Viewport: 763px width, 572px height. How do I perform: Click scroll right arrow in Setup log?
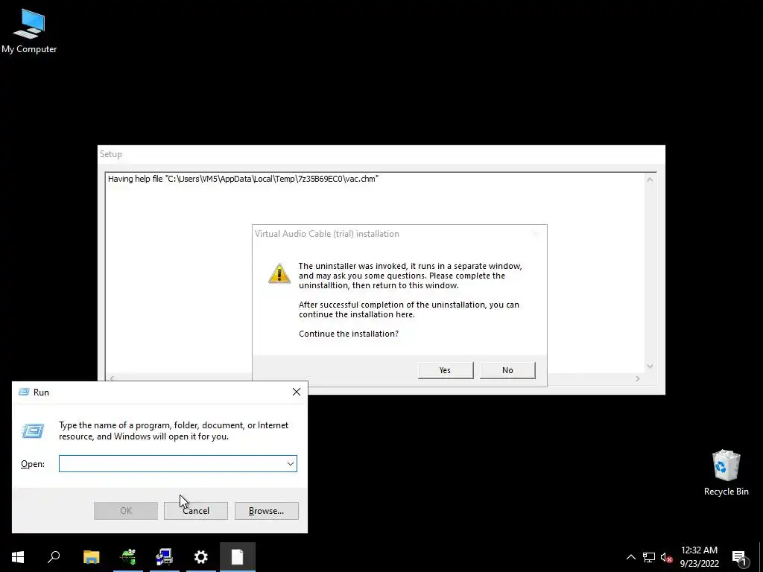pos(638,378)
